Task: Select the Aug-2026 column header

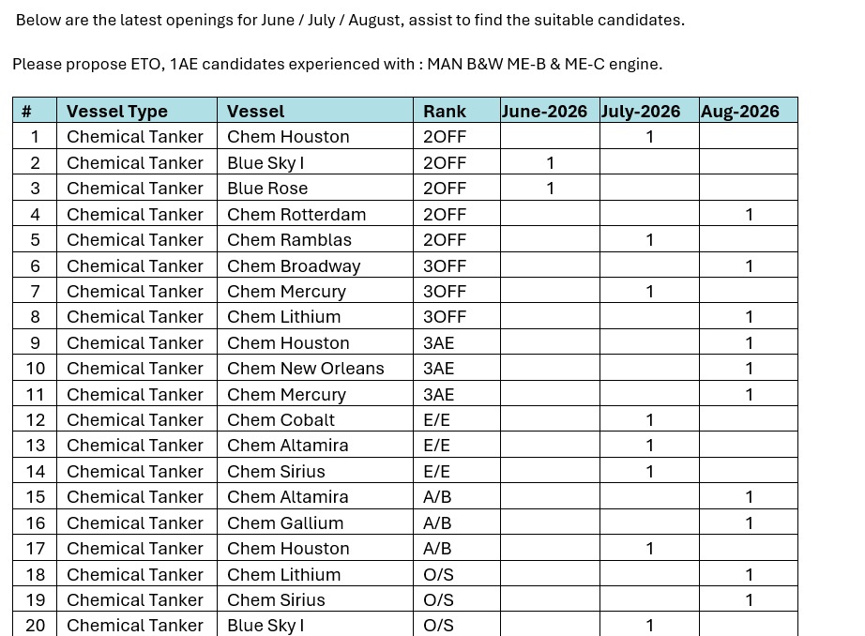Action: point(749,111)
